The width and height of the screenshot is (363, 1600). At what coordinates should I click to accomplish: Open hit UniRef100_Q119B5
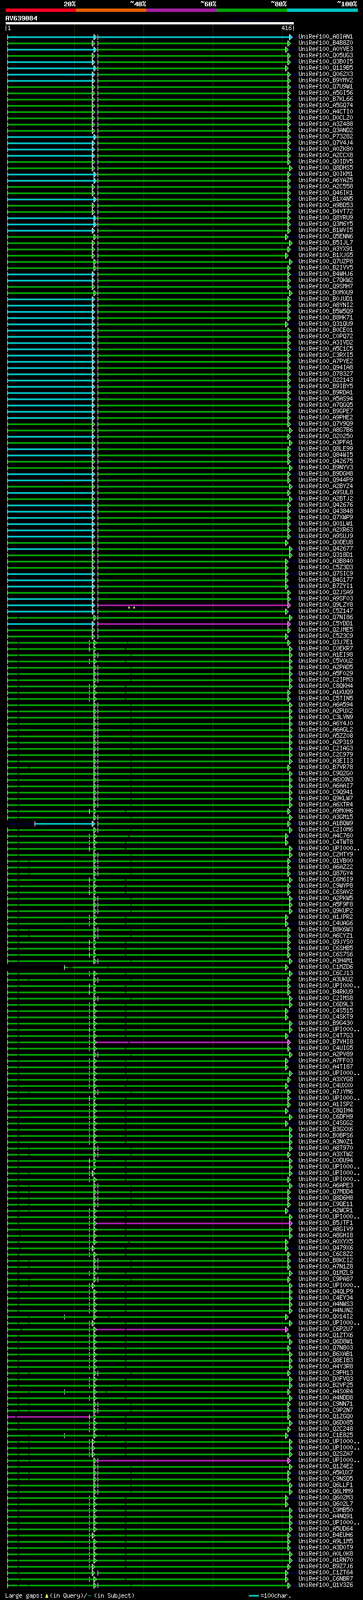(x=325, y=68)
